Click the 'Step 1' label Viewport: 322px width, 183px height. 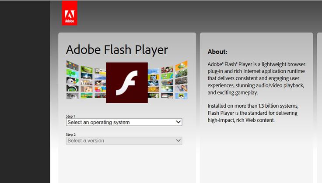70,116
